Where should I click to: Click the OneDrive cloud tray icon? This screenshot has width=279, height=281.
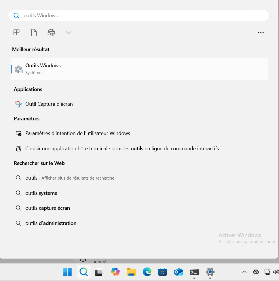(256, 272)
